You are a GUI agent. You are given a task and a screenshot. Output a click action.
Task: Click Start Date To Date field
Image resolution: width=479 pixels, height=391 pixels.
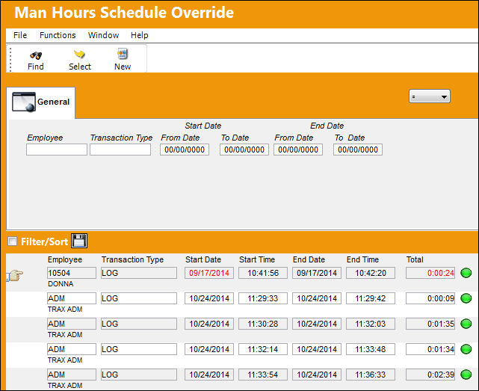pos(244,150)
